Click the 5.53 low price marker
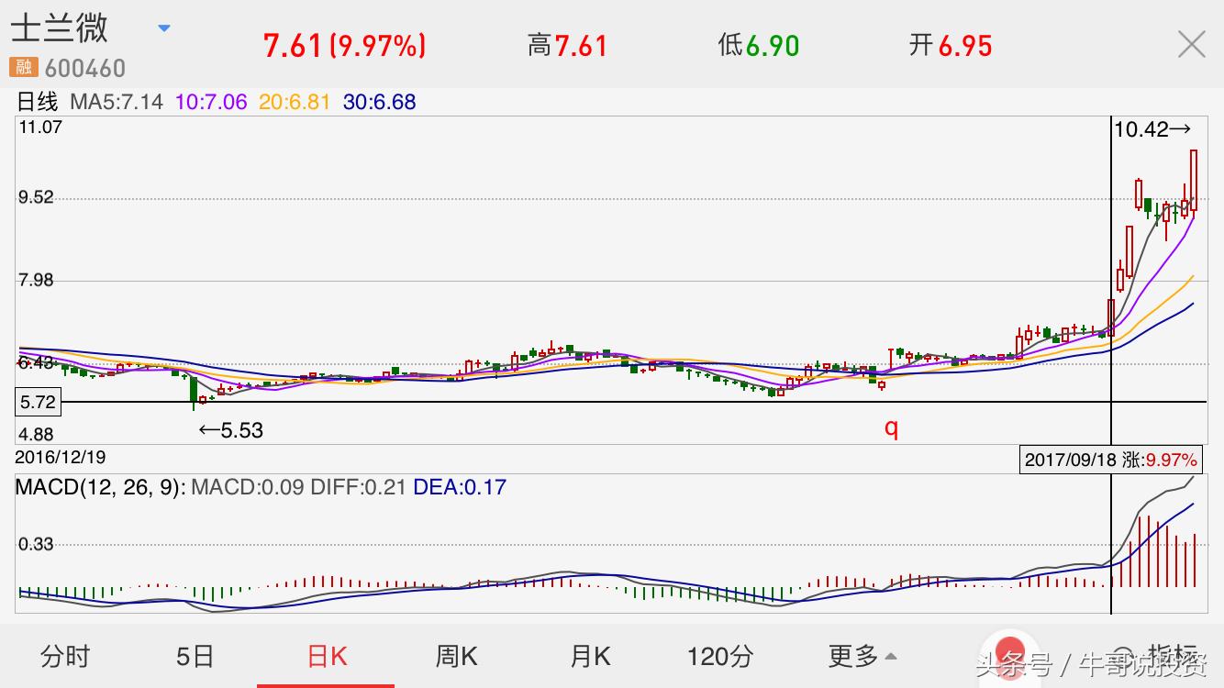This screenshot has height=688, width=1224. point(231,430)
